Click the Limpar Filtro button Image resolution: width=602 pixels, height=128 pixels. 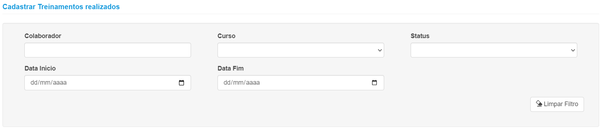click(x=557, y=104)
